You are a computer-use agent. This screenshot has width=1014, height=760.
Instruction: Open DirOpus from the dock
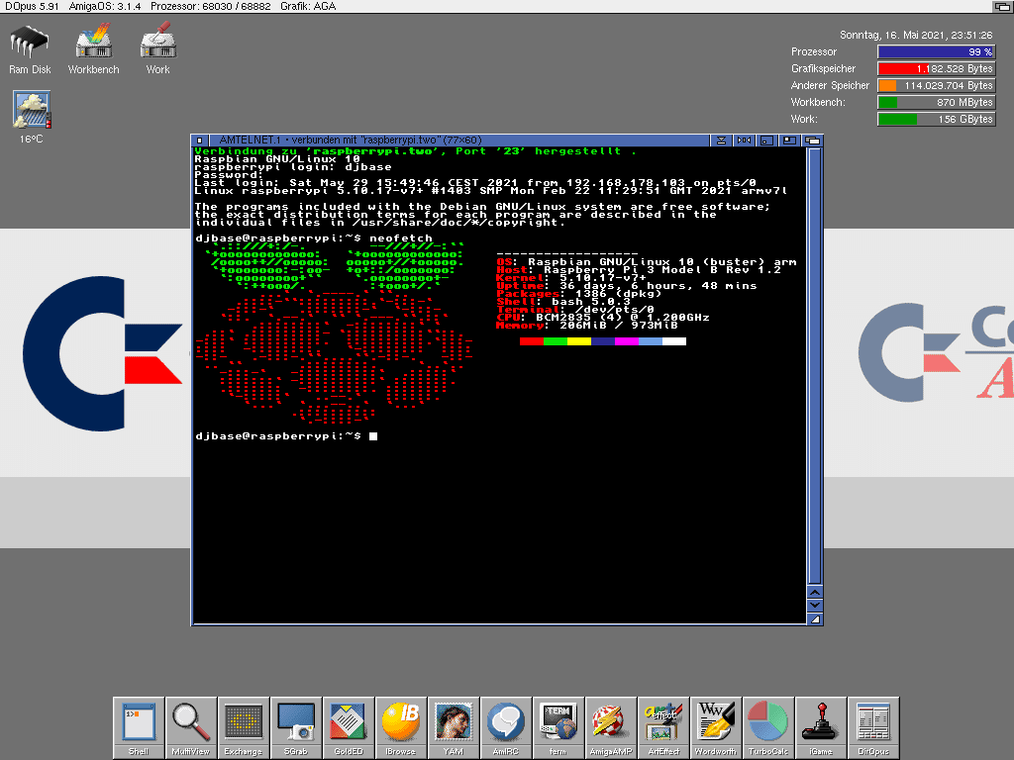click(x=873, y=727)
